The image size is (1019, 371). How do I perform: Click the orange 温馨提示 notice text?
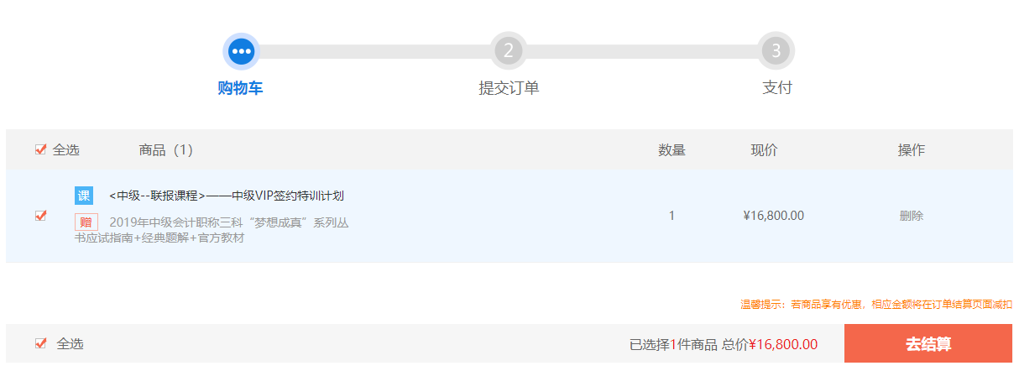click(875, 304)
